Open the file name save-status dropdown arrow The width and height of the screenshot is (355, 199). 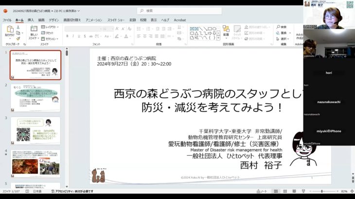[79, 11]
